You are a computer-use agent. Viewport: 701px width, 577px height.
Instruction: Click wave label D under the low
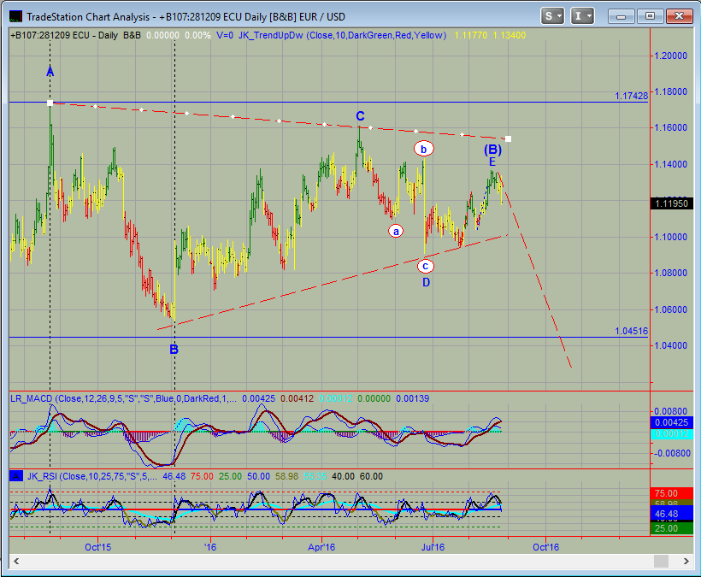point(426,282)
